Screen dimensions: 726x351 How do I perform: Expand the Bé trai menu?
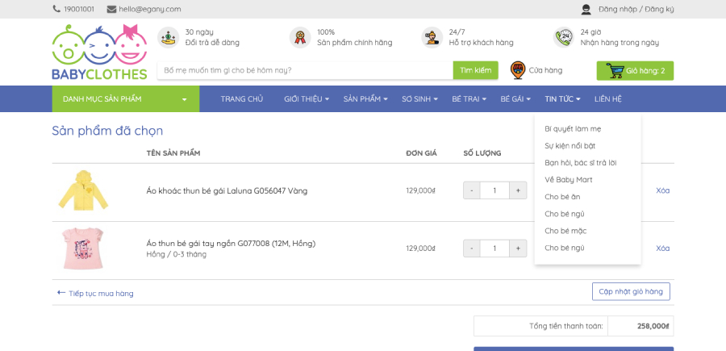click(x=469, y=98)
